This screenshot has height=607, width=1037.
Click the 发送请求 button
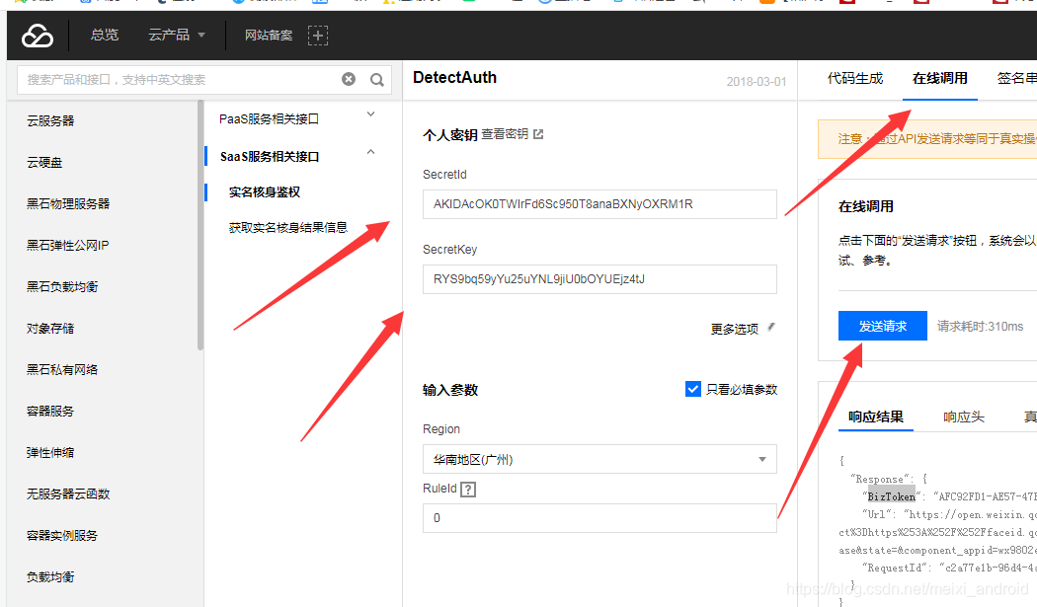(883, 326)
